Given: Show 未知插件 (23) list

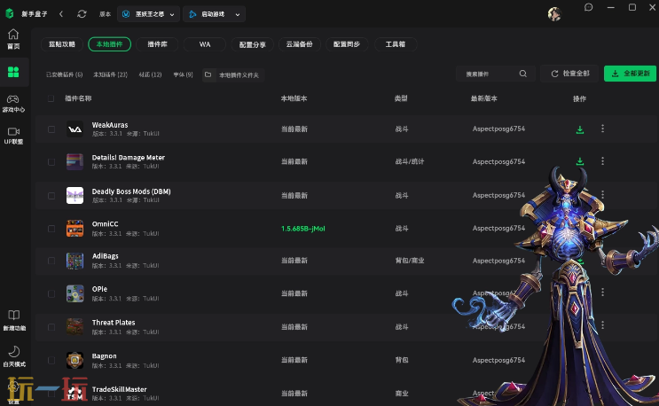Looking at the screenshot, I should (110, 74).
